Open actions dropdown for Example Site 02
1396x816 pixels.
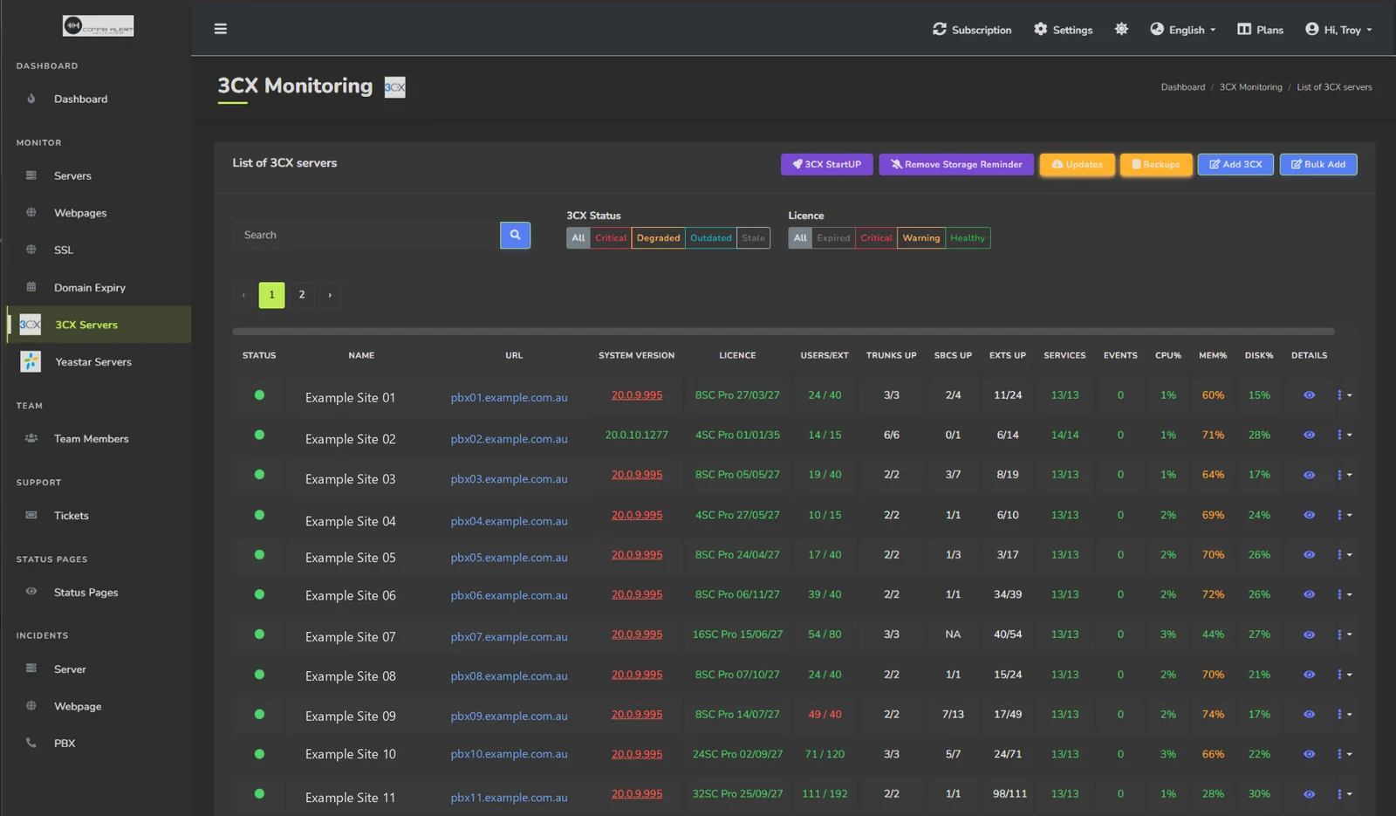(1344, 435)
